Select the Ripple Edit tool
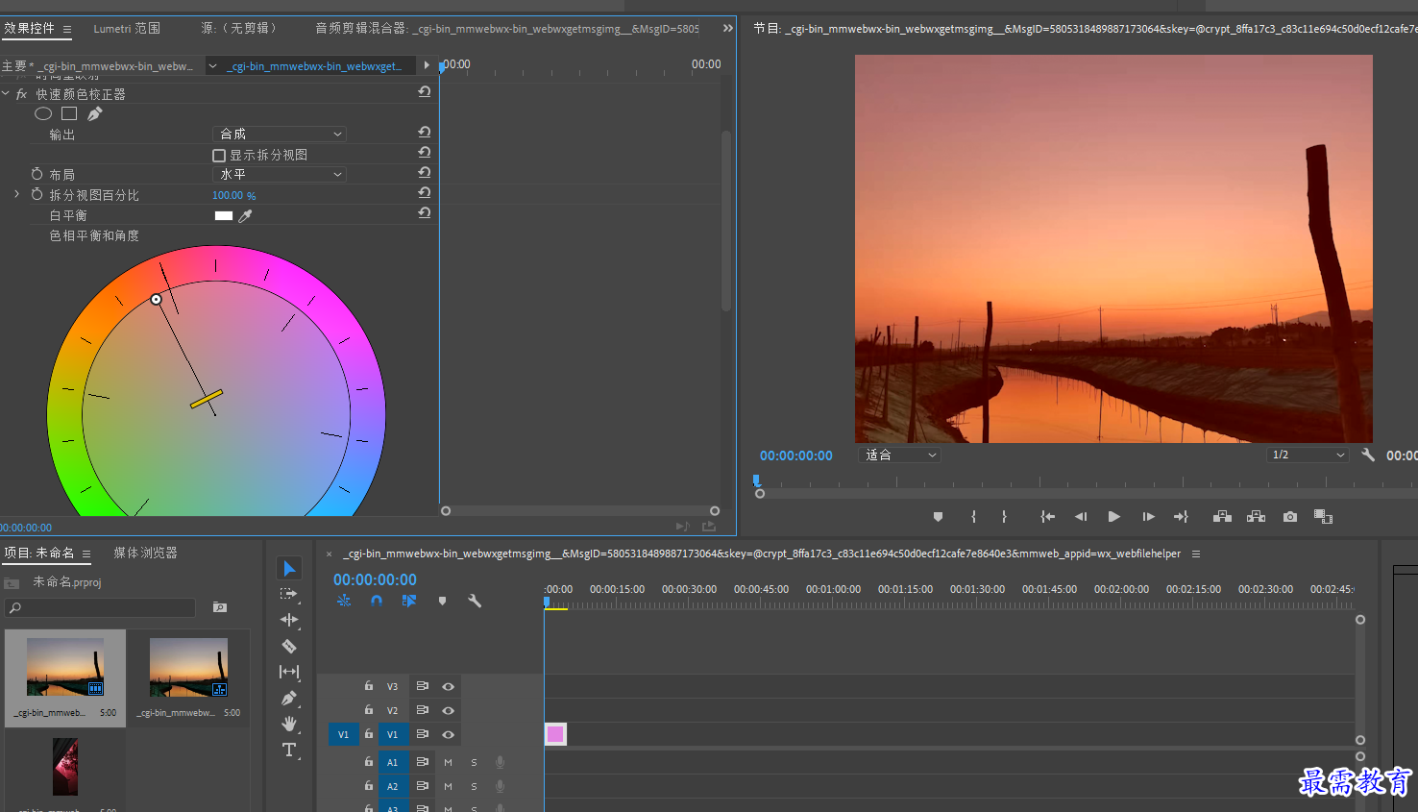Image resolution: width=1418 pixels, height=812 pixels. pyautogui.click(x=289, y=620)
